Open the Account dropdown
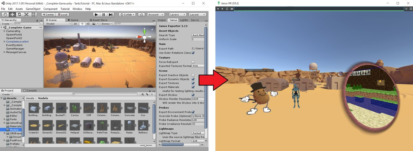Viewport: 413px width, 151px height. pyautogui.click(x=156, y=15)
